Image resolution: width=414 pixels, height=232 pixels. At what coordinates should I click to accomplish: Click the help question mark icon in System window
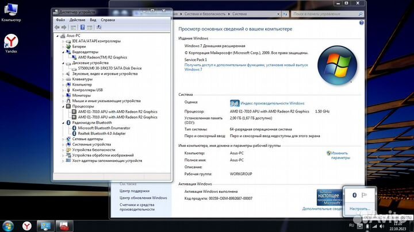click(362, 23)
